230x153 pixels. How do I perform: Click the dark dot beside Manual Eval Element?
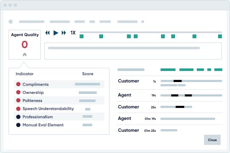point(18,125)
